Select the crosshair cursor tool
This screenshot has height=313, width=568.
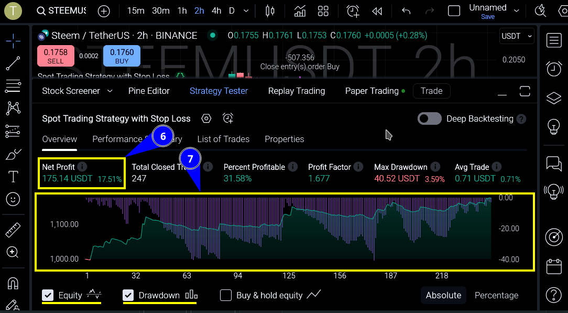[13, 41]
